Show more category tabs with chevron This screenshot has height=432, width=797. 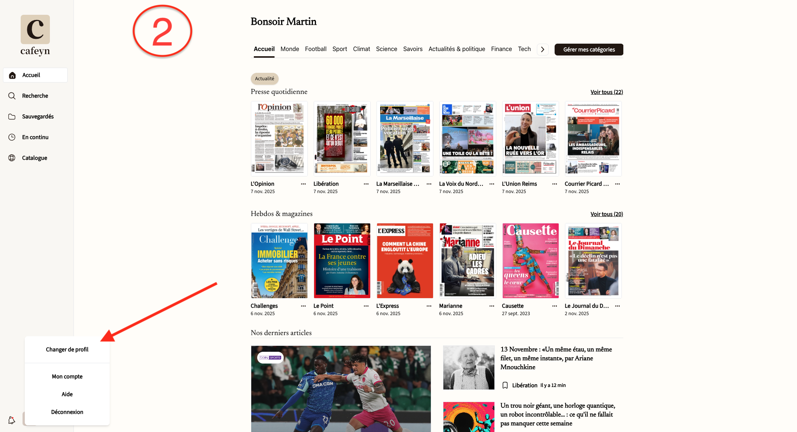coord(542,49)
